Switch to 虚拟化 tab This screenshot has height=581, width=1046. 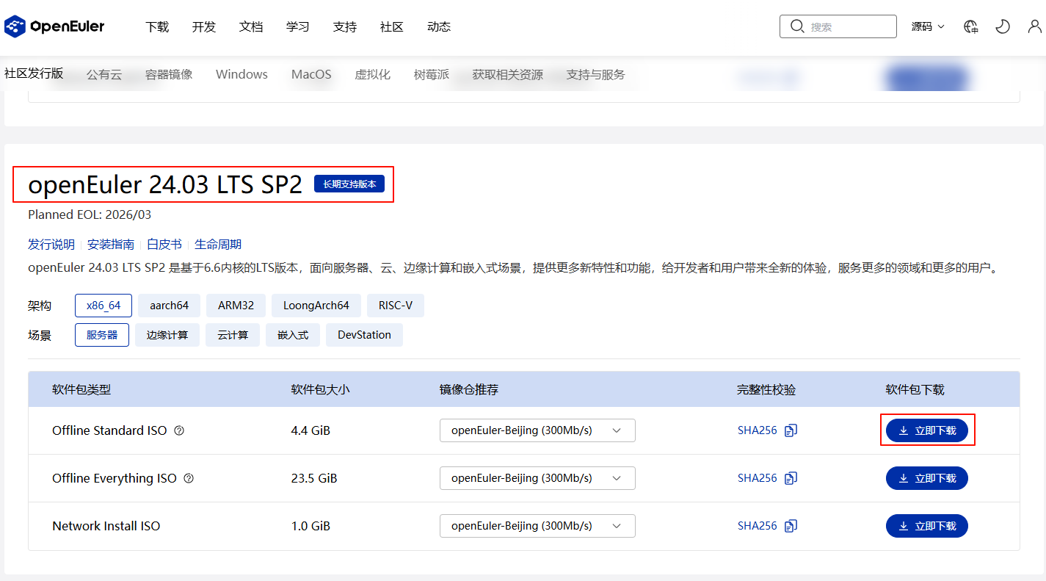pyautogui.click(x=373, y=74)
